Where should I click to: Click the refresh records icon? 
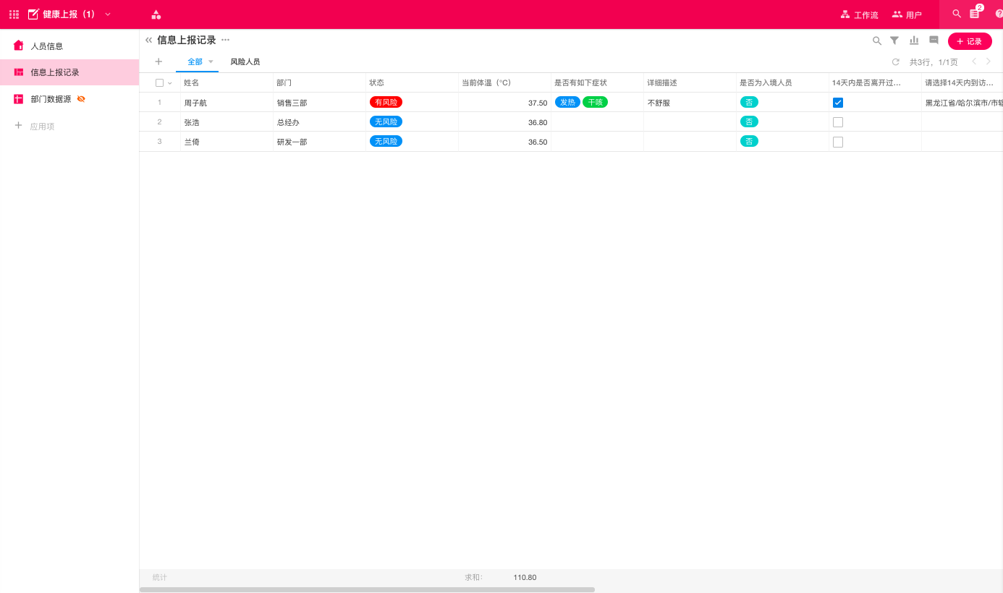[x=895, y=62]
